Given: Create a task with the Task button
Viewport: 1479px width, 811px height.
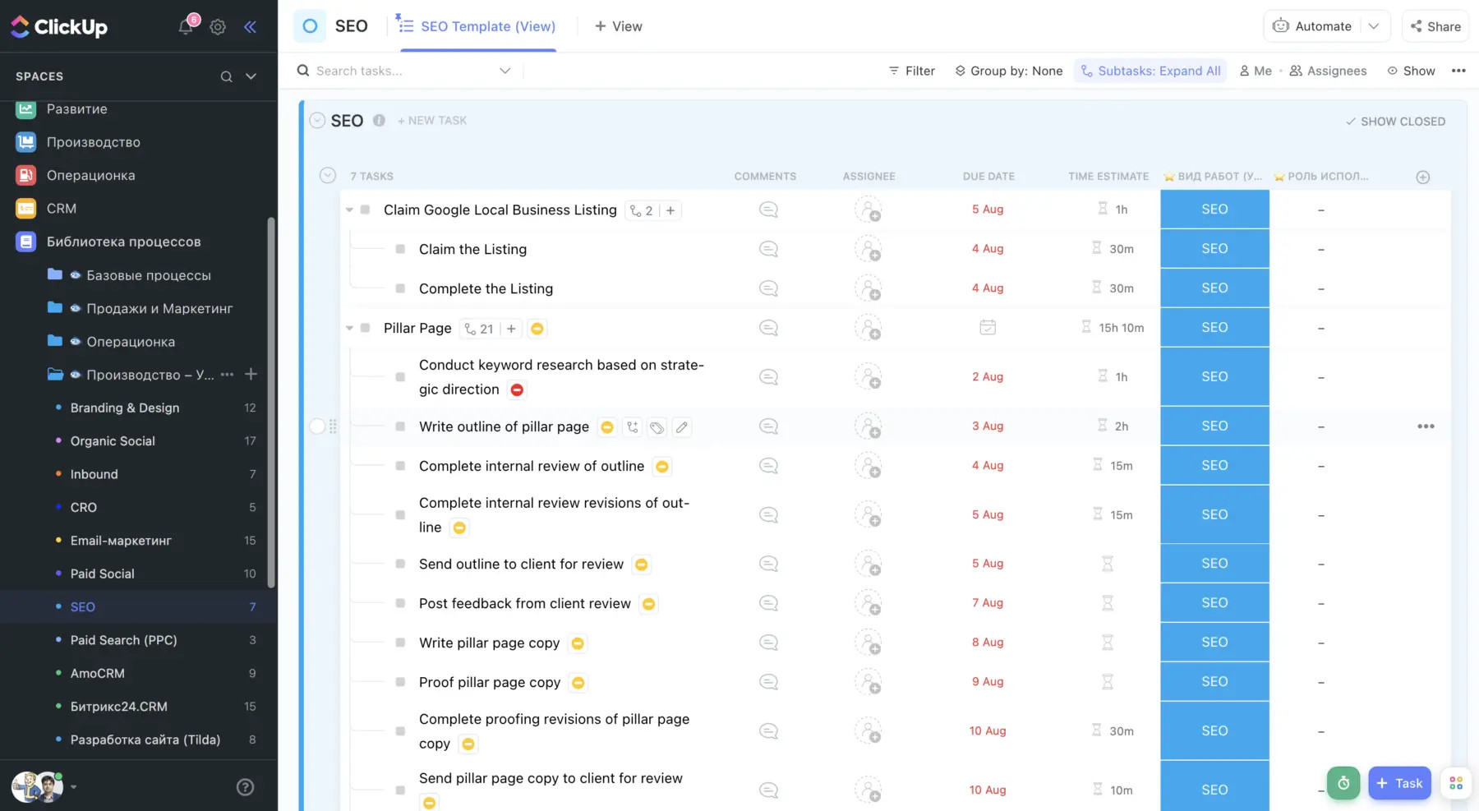Looking at the screenshot, I should click(x=1399, y=783).
